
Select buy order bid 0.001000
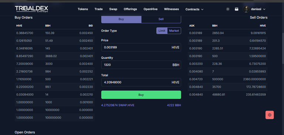54,102
